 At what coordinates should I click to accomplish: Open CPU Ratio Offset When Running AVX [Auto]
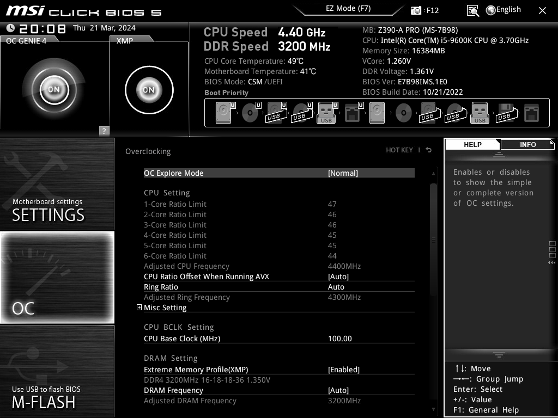click(279, 276)
